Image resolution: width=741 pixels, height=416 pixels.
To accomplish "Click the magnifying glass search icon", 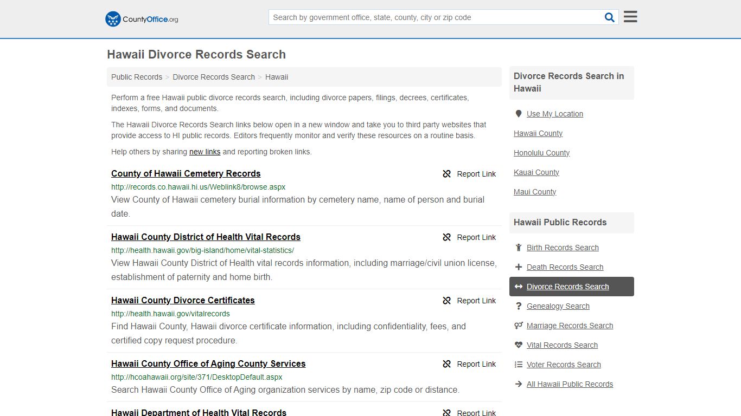I will 610,17.
